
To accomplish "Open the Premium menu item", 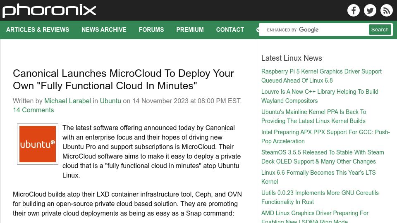I will pyautogui.click(x=190, y=30).
